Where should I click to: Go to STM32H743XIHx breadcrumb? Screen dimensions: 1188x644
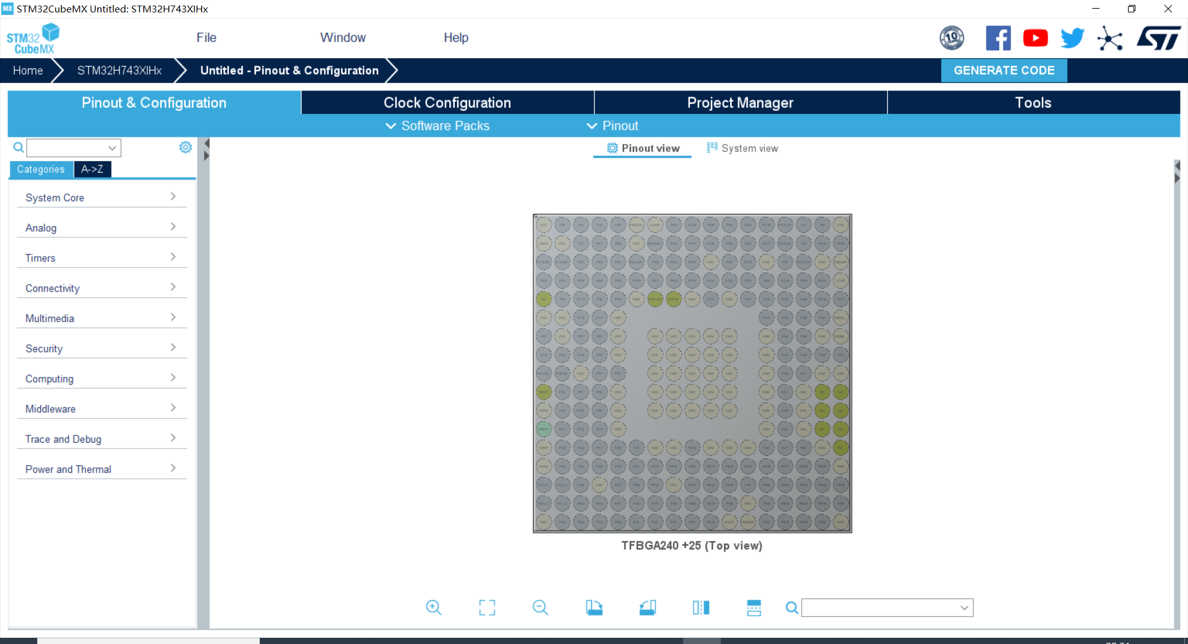click(x=119, y=71)
